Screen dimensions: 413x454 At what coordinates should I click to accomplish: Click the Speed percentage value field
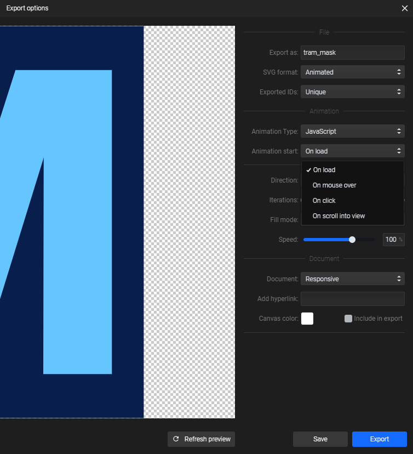(x=391, y=240)
